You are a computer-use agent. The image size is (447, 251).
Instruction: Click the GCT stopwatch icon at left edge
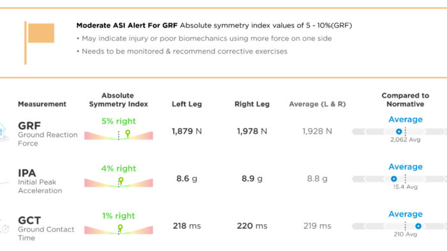coord(4,227)
